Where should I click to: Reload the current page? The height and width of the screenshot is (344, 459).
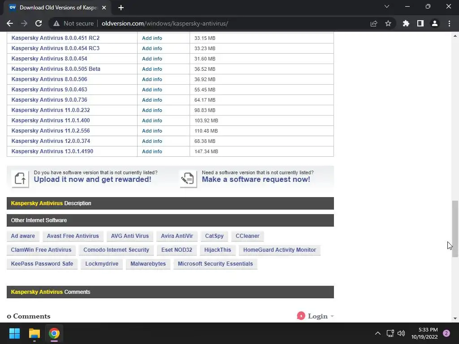click(x=39, y=23)
